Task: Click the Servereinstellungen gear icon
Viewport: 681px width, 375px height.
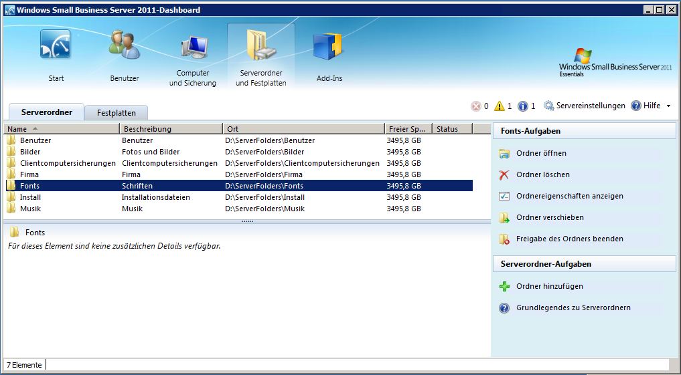Action: pos(549,106)
